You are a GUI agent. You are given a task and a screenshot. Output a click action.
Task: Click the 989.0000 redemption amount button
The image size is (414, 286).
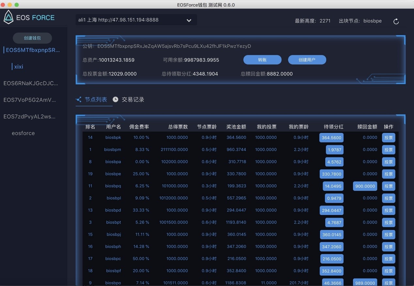[365, 282]
